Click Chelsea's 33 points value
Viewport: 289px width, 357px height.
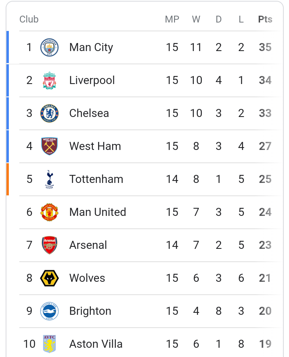(x=265, y=113)
